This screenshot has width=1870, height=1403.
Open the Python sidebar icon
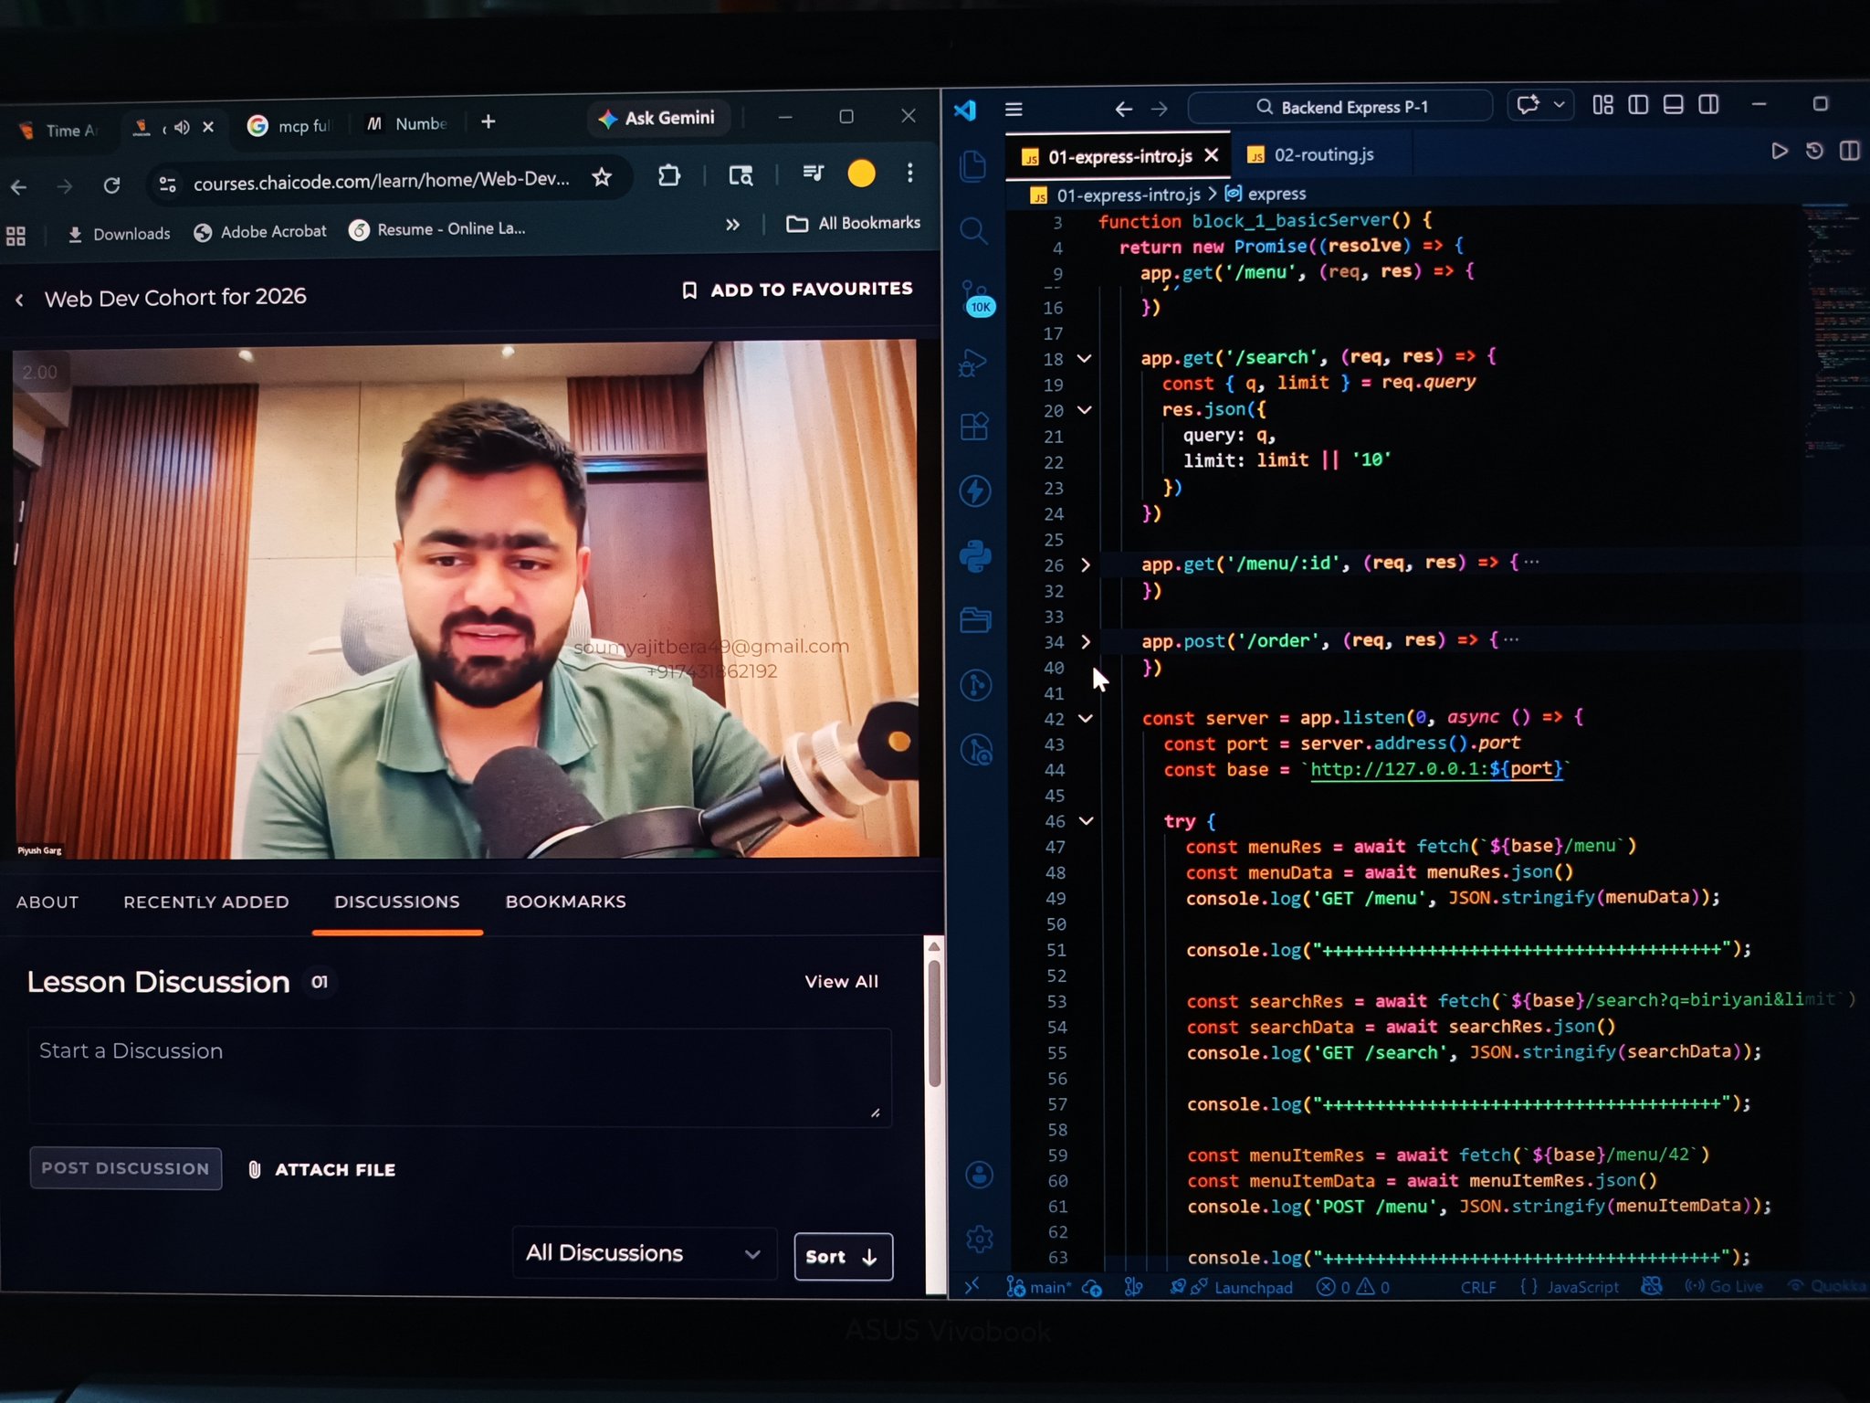975,555
